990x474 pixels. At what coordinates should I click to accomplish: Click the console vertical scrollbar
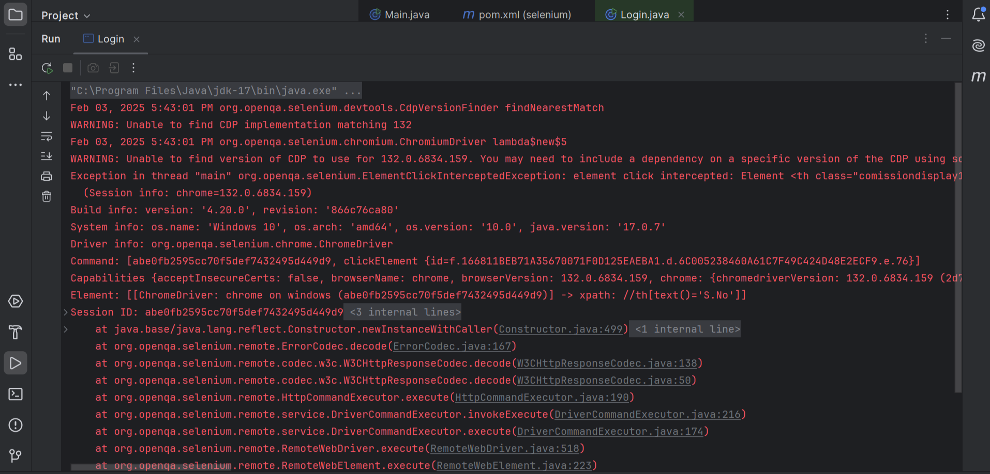coord(958,238)
